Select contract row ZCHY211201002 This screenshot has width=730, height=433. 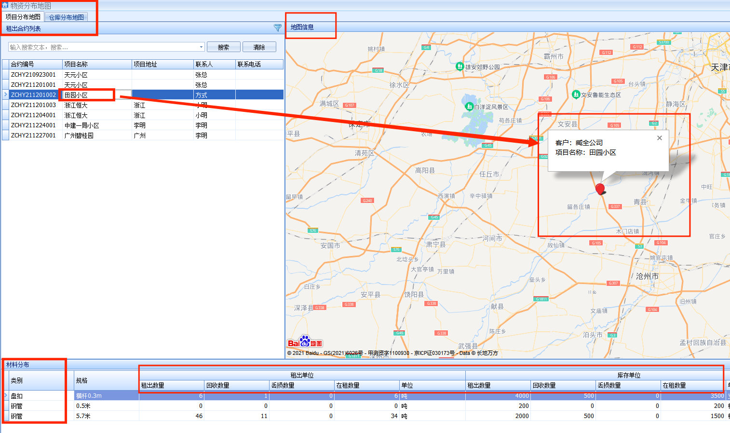point(143,95)
